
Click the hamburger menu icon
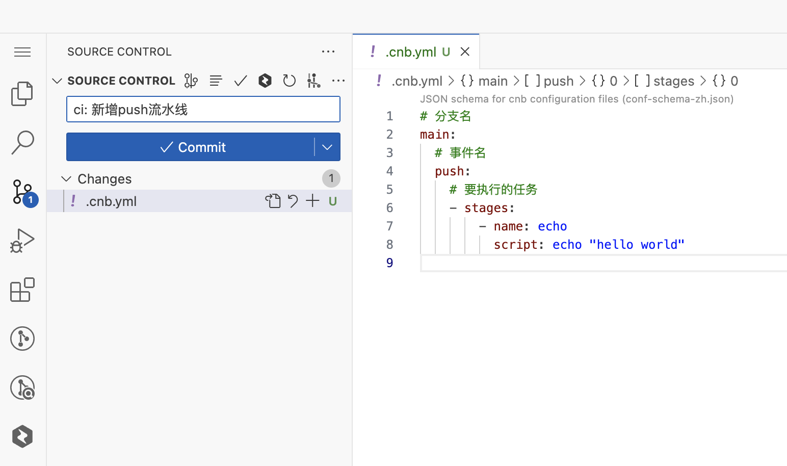pyautogui.click(x=22, y=52)
